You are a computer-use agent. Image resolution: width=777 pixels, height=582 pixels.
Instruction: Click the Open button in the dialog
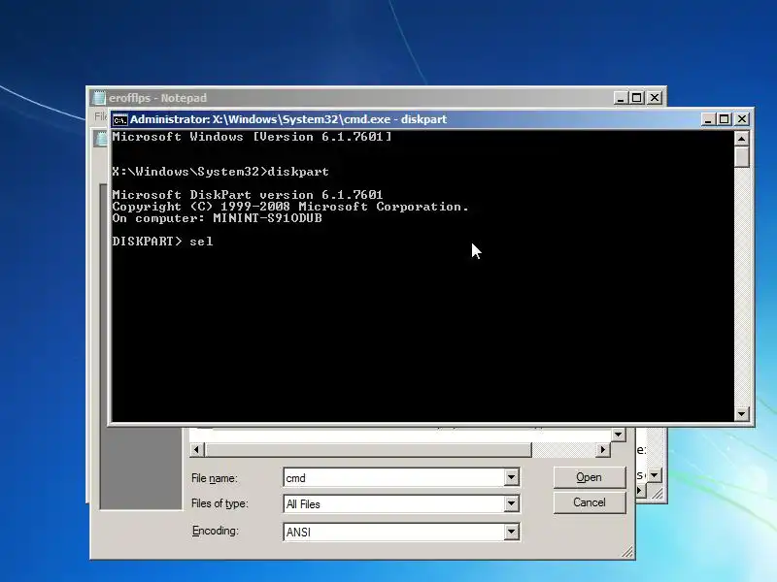click(x=590, y=477)
